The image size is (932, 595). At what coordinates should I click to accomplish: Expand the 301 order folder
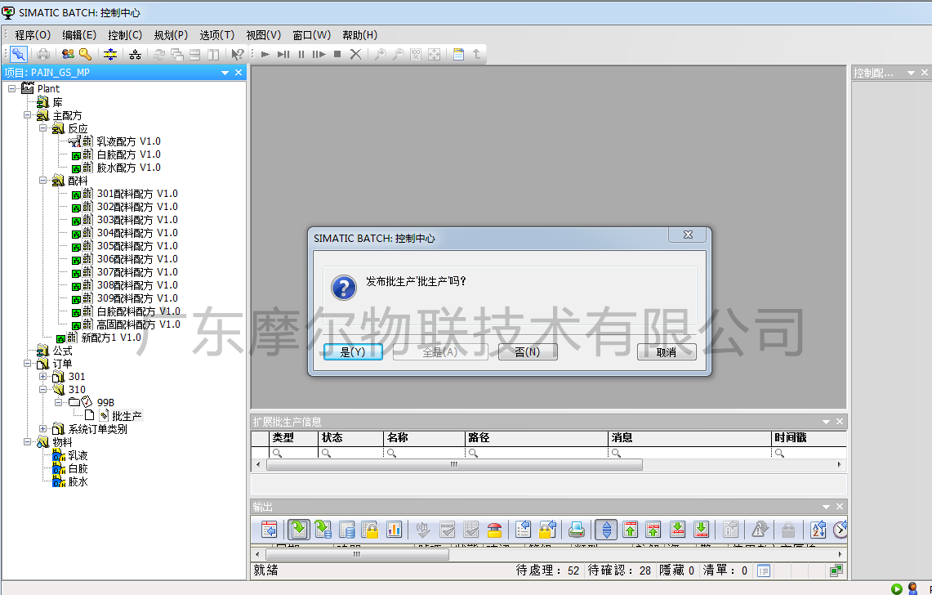pyautogui.click(x=42, y=376)
